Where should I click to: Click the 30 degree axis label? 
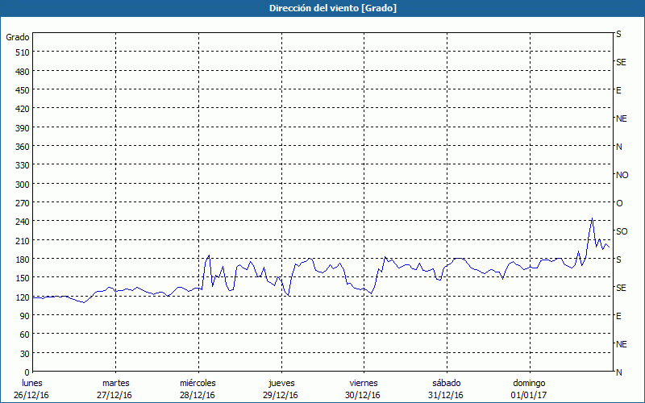pos(23,353)
